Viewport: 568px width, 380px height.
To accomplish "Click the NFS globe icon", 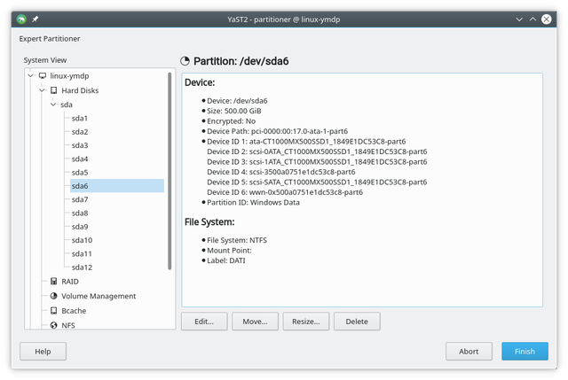I will click(53, 325).
